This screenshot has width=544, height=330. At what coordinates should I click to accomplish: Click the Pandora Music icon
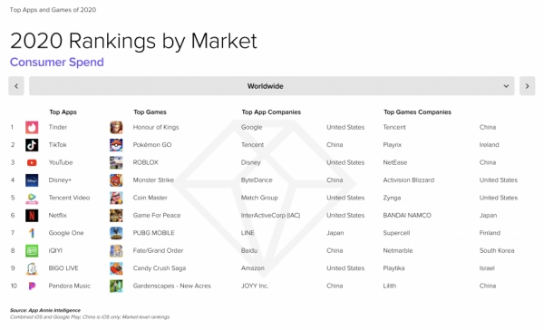click(32, 286)
